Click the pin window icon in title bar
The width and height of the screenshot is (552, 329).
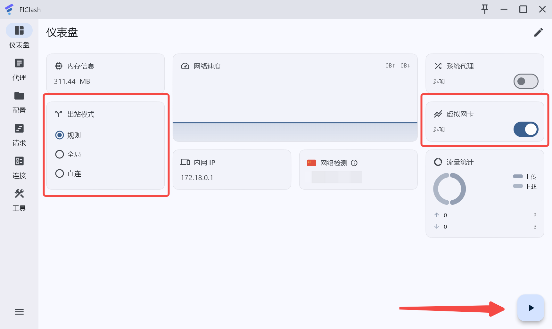(485, 9)
